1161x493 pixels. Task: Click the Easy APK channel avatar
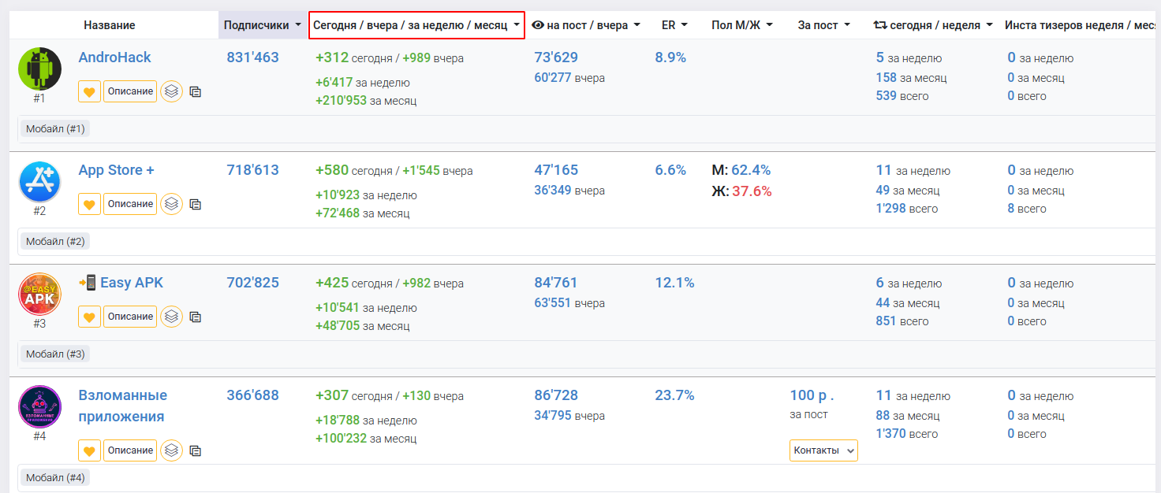39,295
